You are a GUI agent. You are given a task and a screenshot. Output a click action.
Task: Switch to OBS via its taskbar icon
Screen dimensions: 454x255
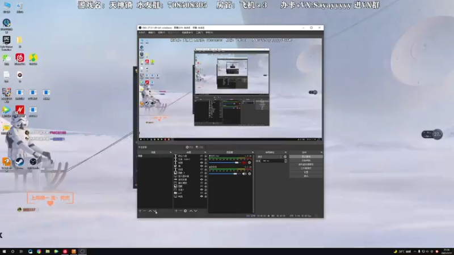point(82,252)
